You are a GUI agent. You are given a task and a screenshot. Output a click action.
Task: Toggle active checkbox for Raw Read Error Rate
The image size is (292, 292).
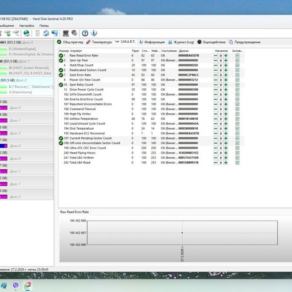tap(237, 55)
